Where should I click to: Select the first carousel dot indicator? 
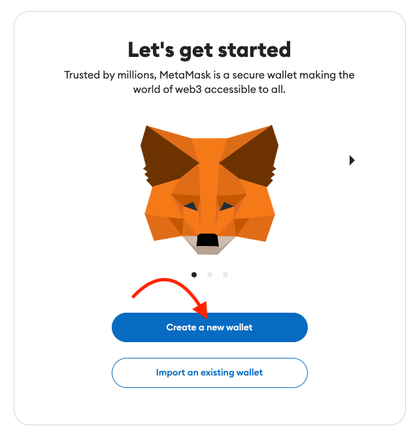194,275
